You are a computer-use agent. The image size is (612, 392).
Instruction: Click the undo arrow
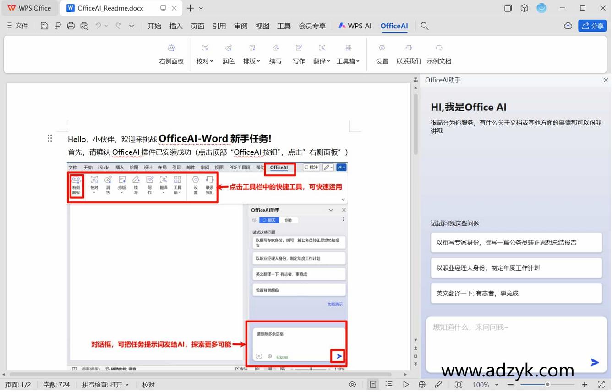coord(98,26)
